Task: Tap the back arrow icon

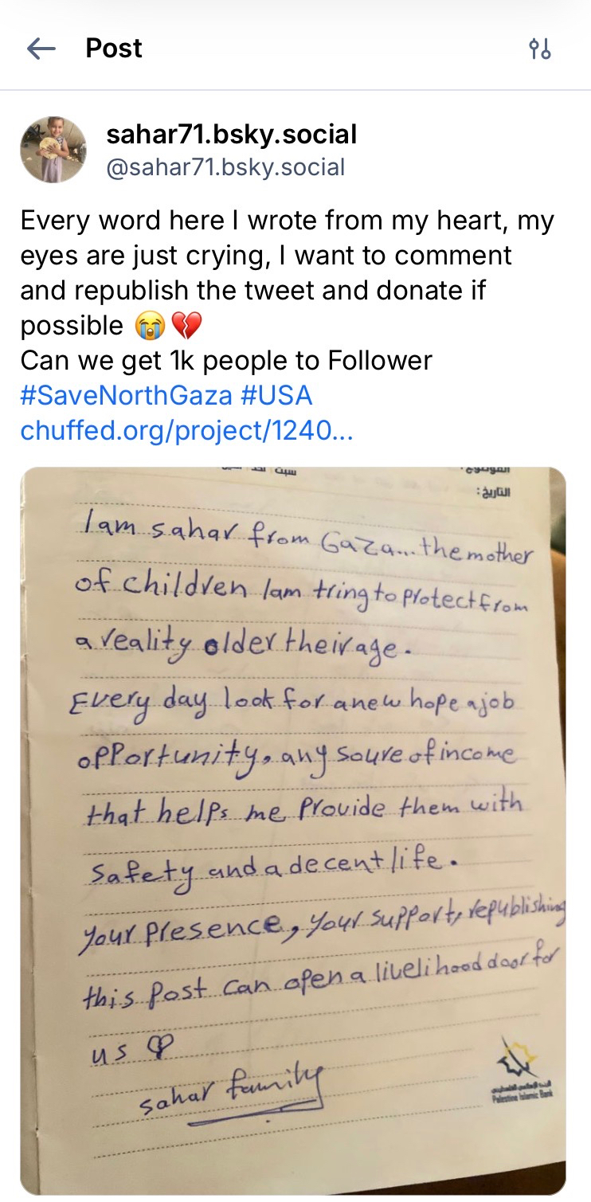Action: point(41,49)
